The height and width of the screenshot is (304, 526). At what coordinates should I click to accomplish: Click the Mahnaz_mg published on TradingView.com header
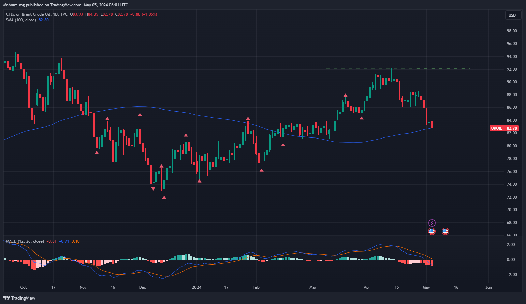click(x=66, y=5)
